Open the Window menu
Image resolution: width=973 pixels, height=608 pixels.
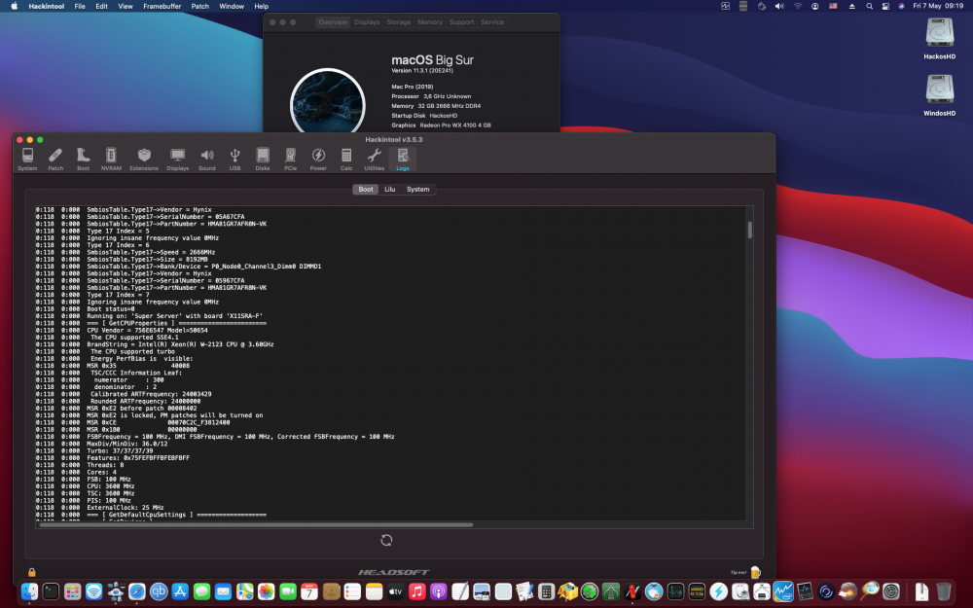click(x=232, y=6)
